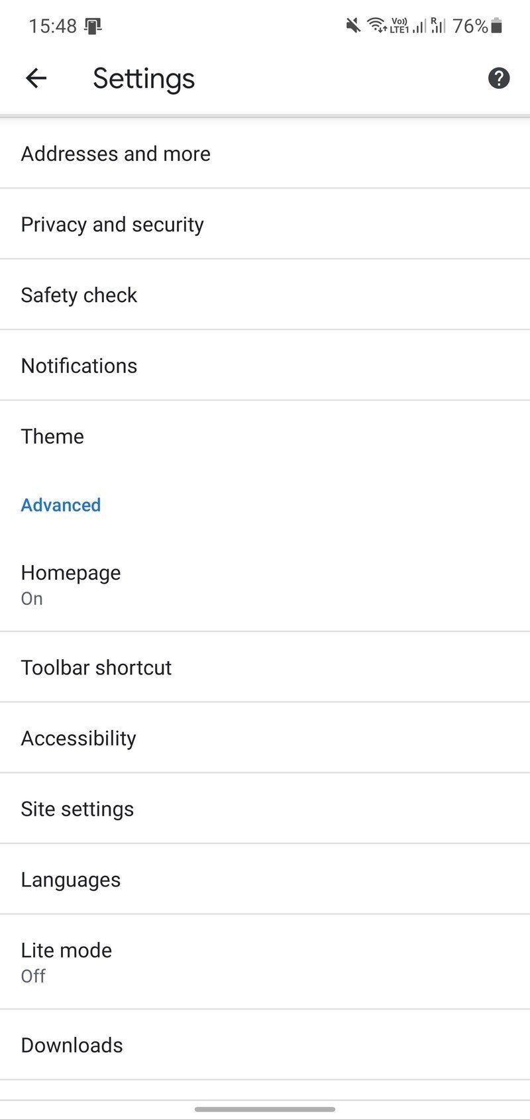The width and height of the screenshot is (530, 1119).
Task: Open Notifications settings to adjust alerts
Action: [x=265, y=365]
